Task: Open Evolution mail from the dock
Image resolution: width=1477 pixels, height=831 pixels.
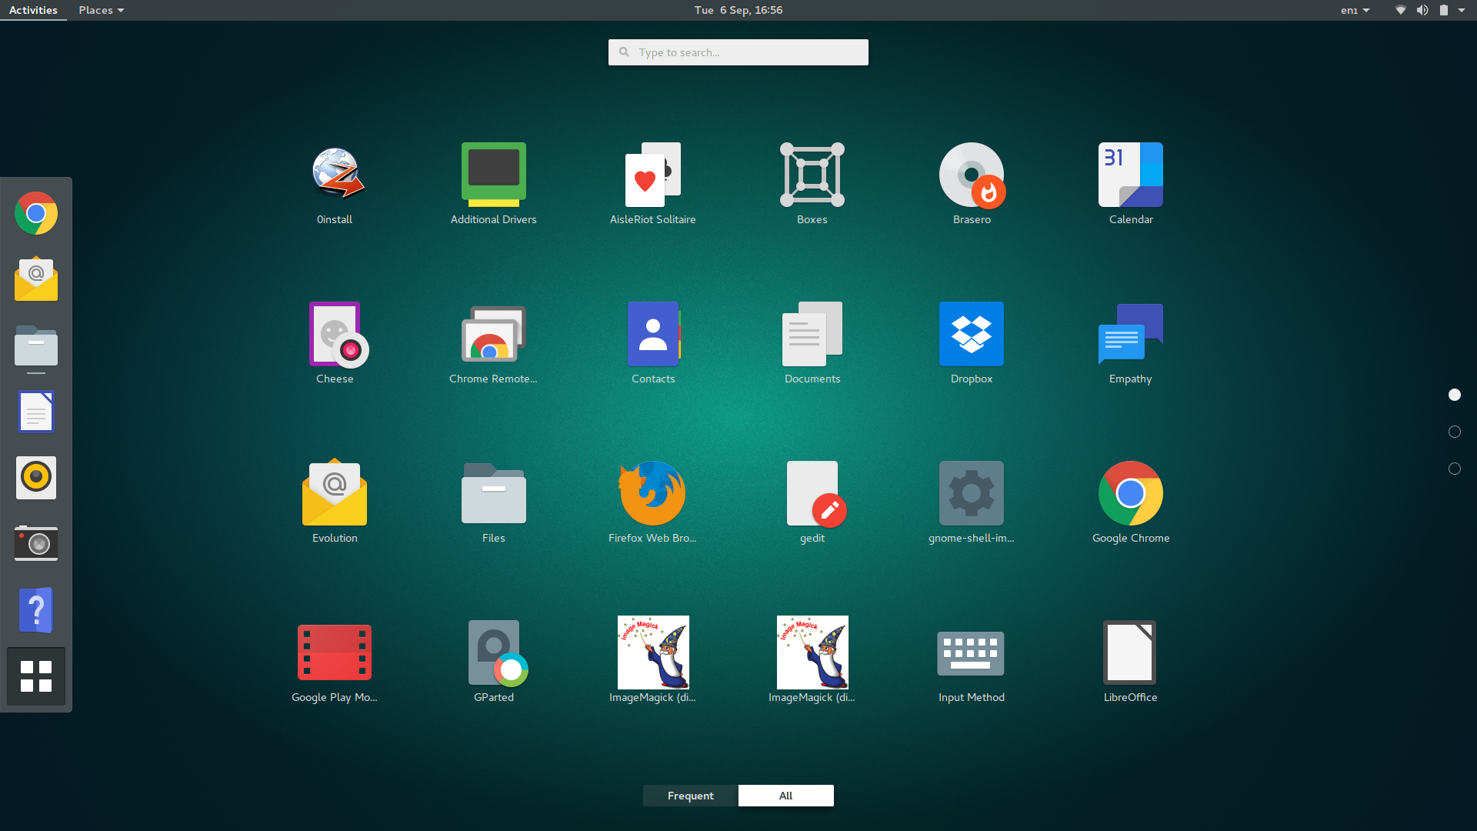Action: pos(36,279)
